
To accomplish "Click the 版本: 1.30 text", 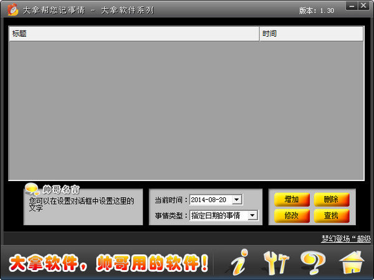I will (x=317, y=11).
